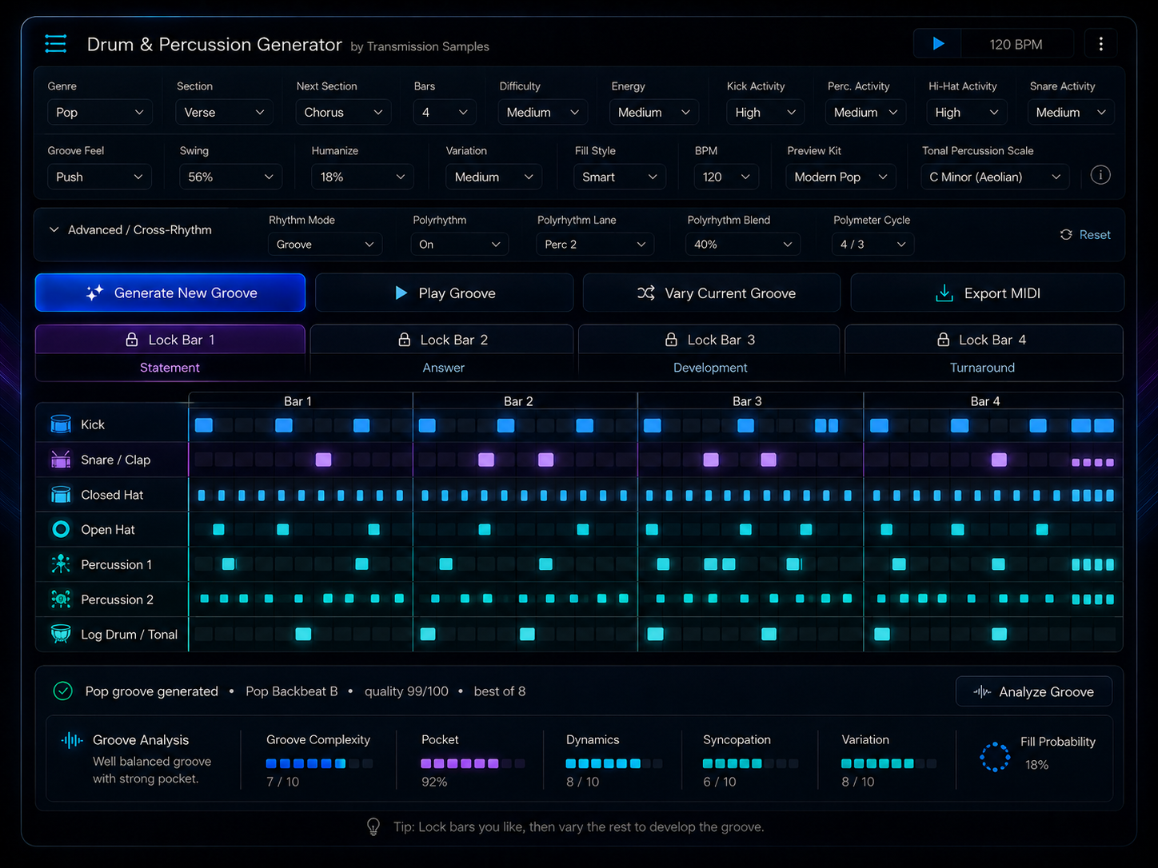1158x868 pixels.
Task: Click the Snare / Clap icon
Action: click(x=61, y=460)
